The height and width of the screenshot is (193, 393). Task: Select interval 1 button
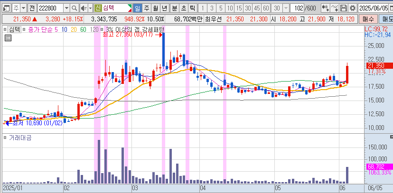point(203,9)
